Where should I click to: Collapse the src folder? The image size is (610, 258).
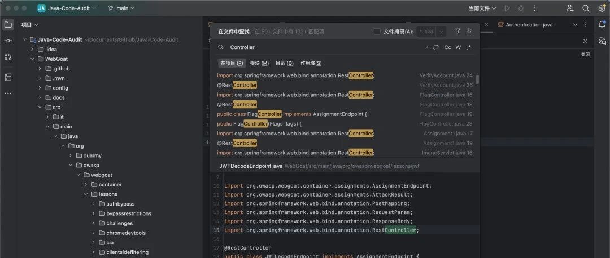click(x=40, y=107)
